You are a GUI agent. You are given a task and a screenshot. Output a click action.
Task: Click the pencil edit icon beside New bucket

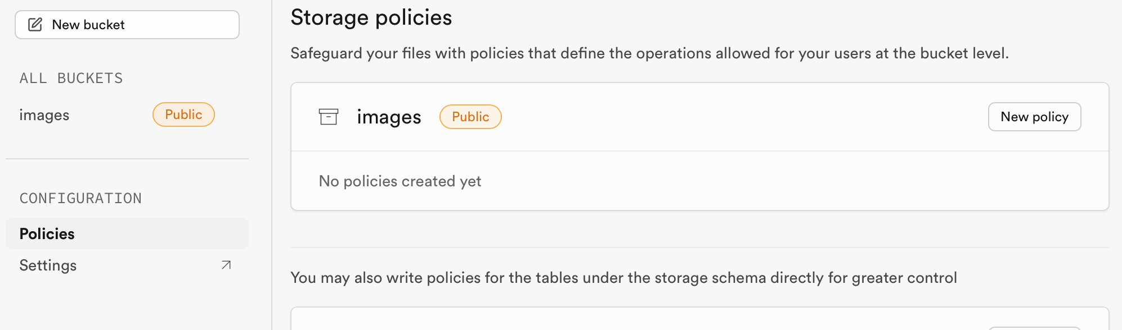35,25
